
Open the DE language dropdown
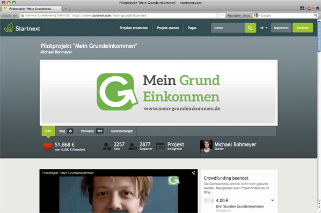coord(264,28)
